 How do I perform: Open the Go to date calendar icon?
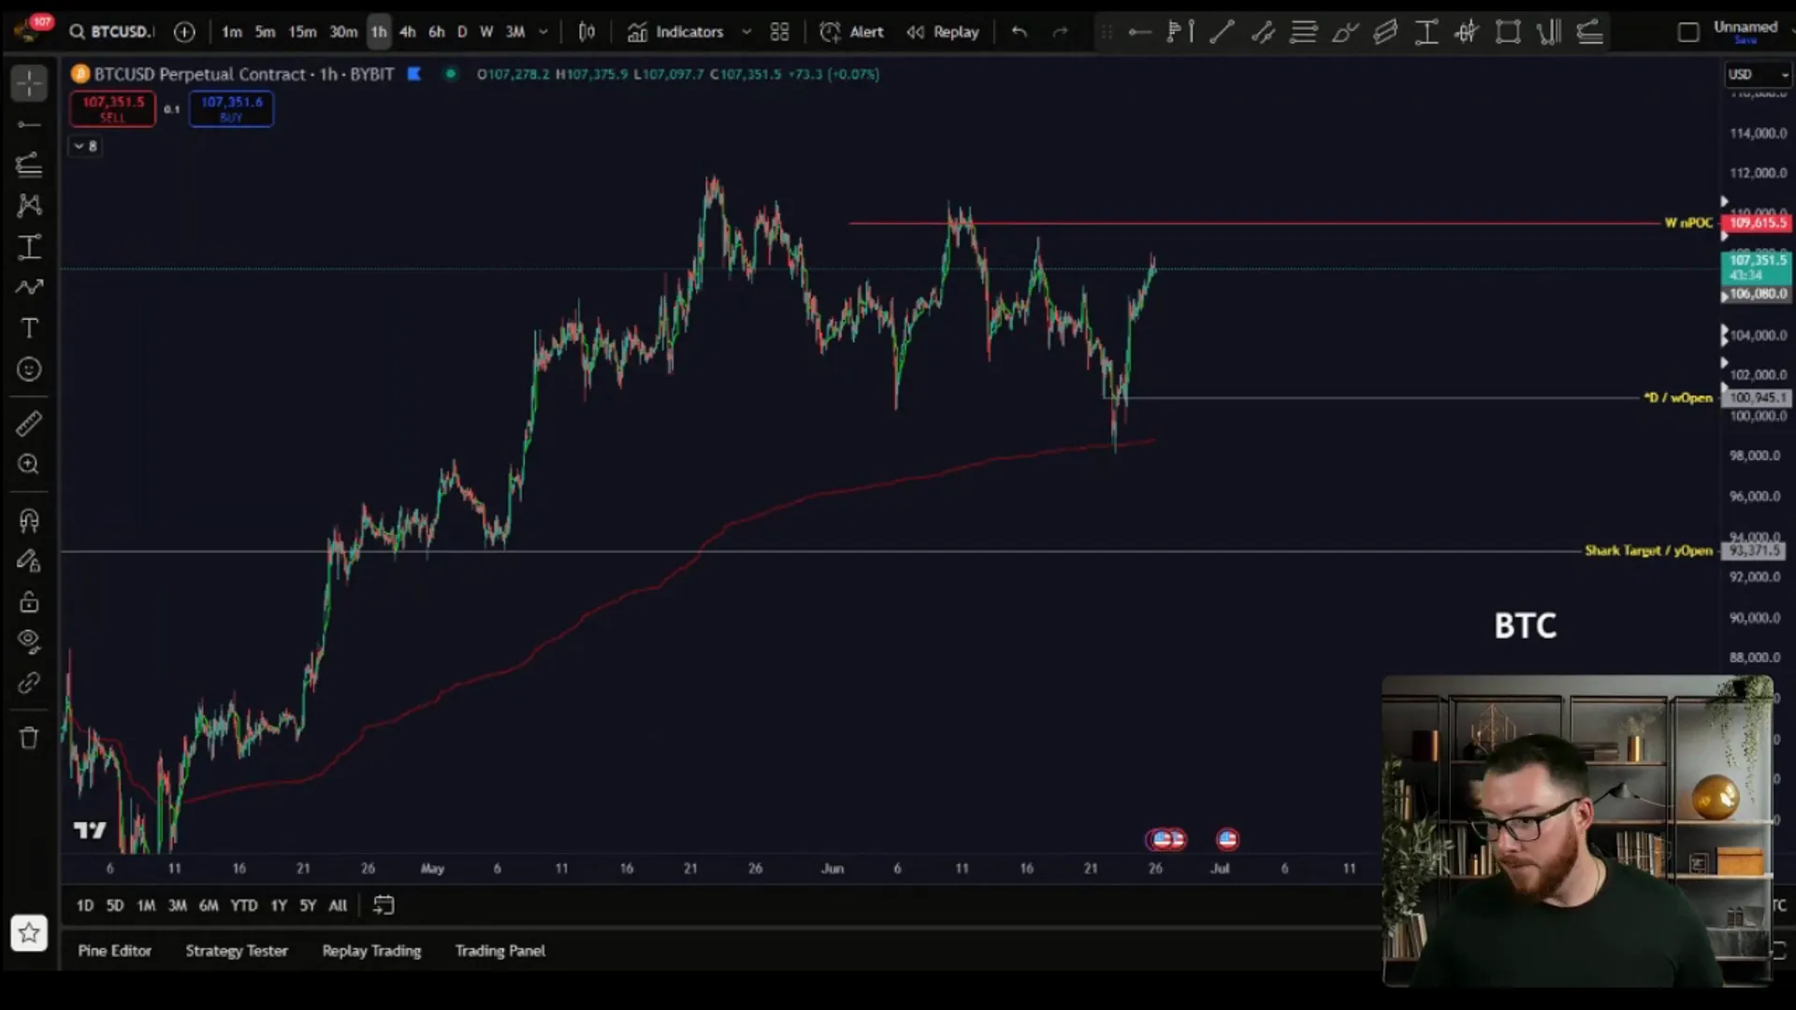(x=384, y=905)
